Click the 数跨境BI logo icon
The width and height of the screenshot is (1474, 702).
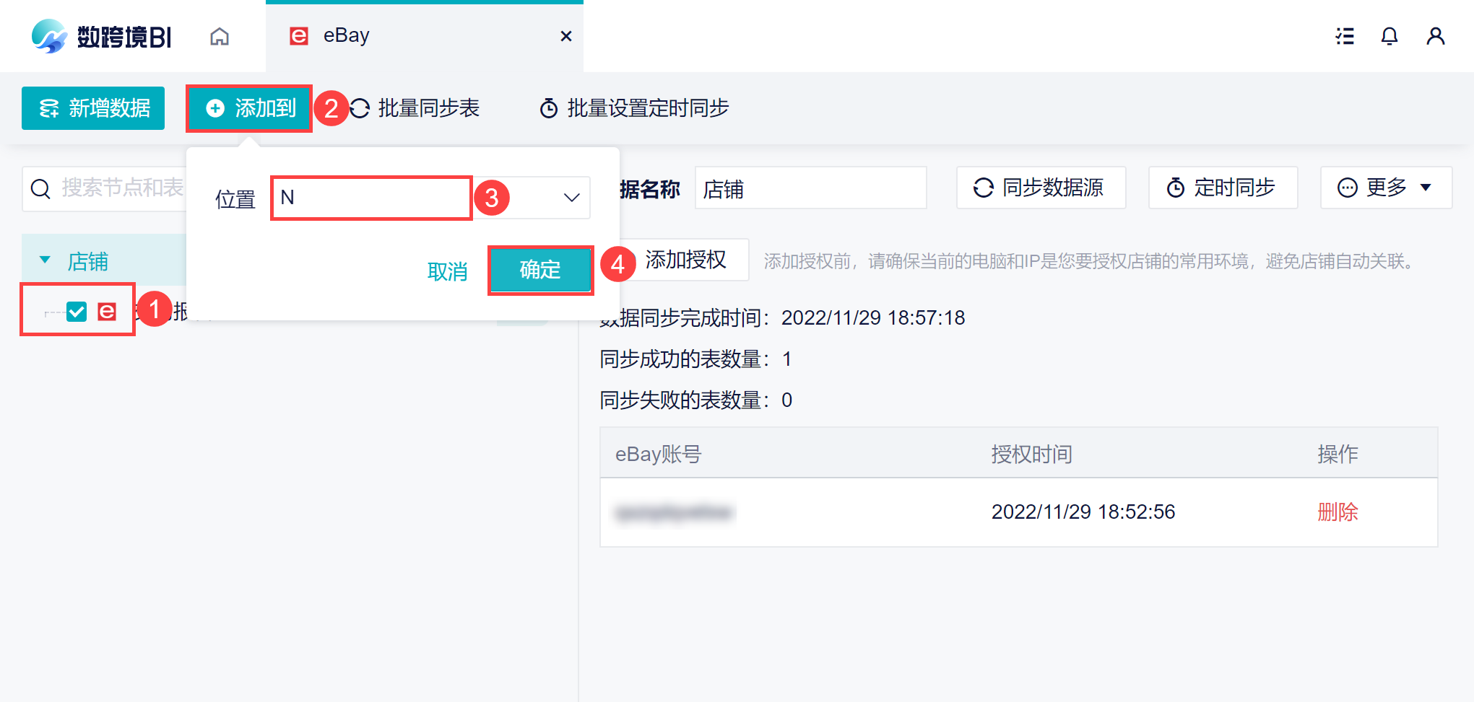pyautogui.click(x=49, y=36)
